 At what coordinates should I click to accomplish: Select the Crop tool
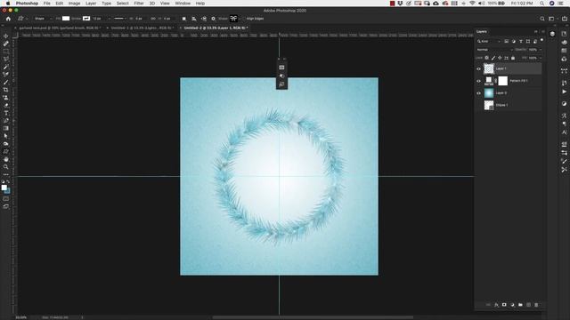6,90
